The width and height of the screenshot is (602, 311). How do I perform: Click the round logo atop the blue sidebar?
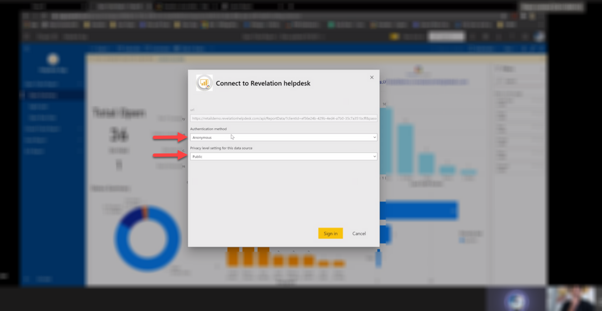pyautogui.click(x=52, y=59)
